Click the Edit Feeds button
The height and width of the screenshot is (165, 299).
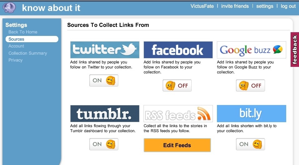[x=177, y=145]
